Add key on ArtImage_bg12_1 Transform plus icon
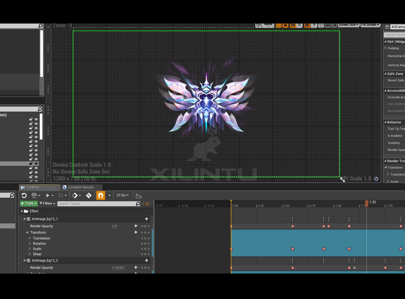Image resolution: width=405 pixels, height=299 pixels. coord(136,232)
